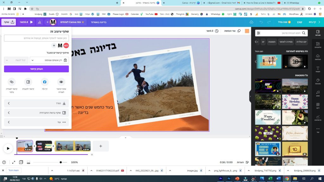
Task: Select the first 4.0s scene thumbnail
Action: pyautogui.click(x=25, y=146)
